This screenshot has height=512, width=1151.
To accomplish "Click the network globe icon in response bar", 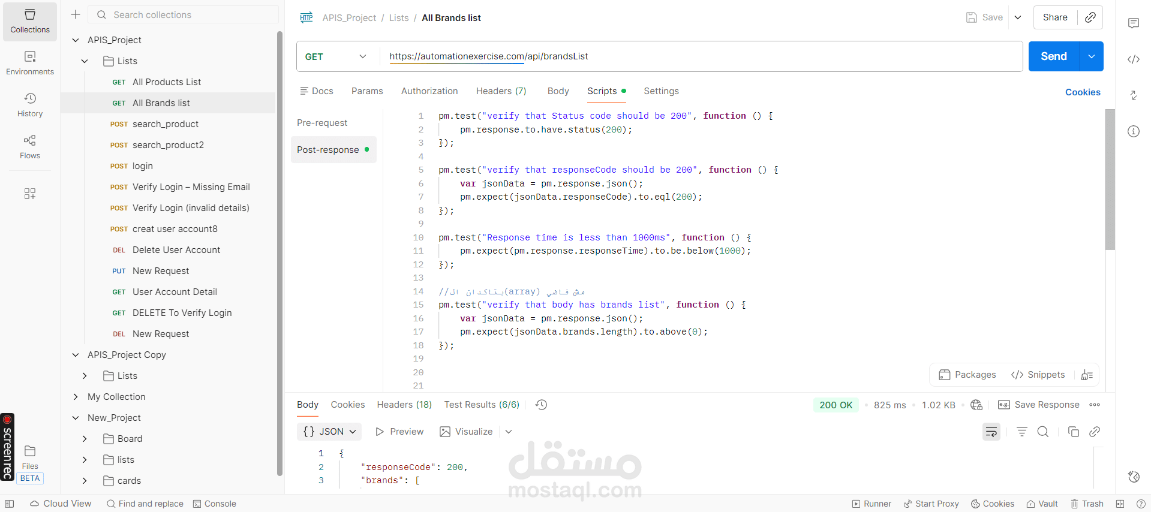I will point(976,405).
